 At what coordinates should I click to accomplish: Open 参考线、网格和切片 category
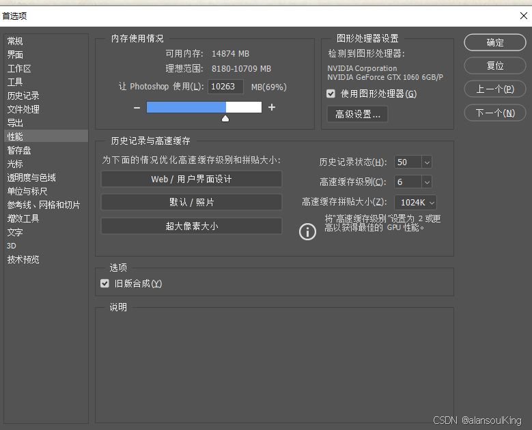coord(46,205)
